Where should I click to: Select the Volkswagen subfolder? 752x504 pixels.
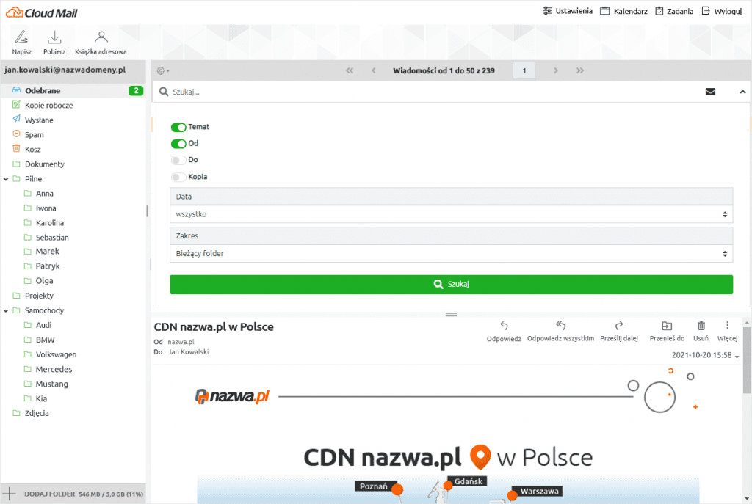click(x=56, y=354)
